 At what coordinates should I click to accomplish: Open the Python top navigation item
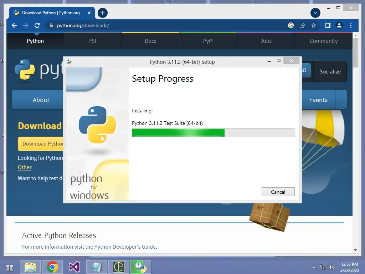(x=35, y=41)
